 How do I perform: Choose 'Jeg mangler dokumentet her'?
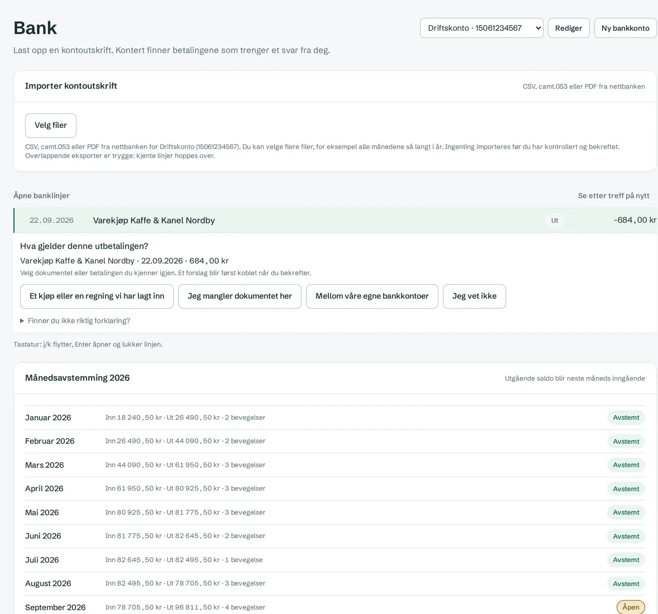240,296
